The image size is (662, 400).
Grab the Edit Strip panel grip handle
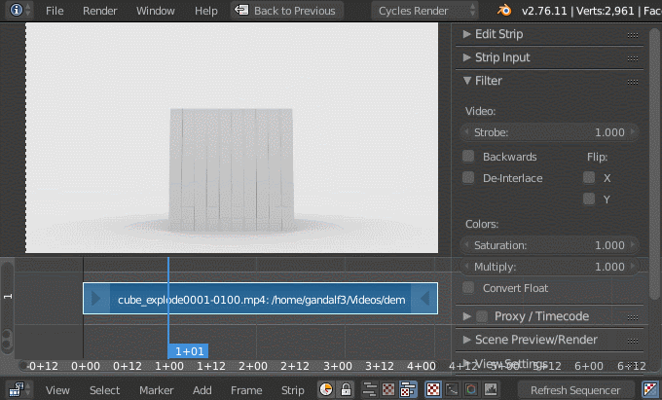(x=633, y=35)
